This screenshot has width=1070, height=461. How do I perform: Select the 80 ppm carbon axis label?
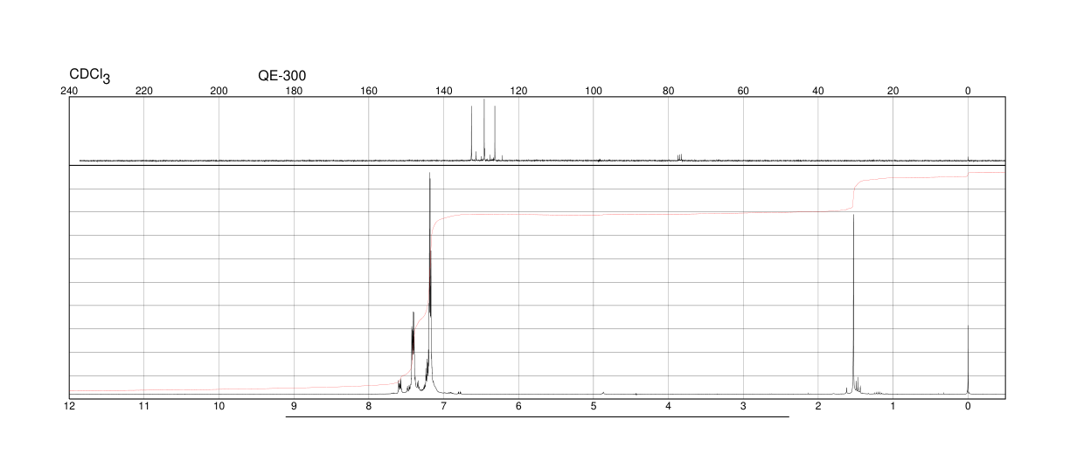click(669, 91)
